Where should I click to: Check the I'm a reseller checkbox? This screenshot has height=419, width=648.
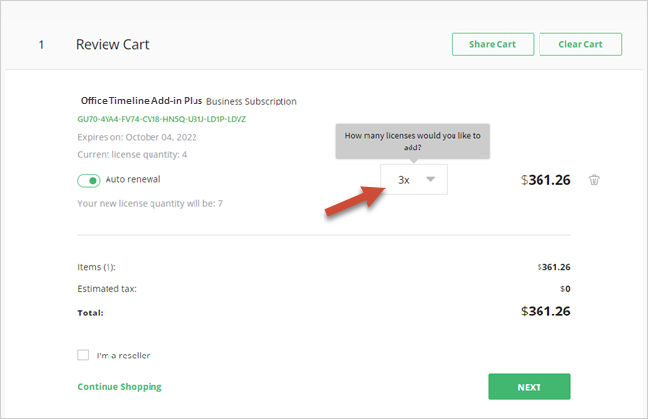pos(83,356)
